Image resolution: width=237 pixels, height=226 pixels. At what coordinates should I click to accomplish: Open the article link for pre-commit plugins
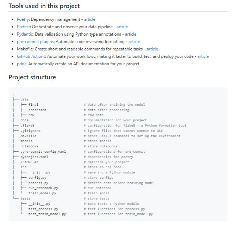pos(134,42)
